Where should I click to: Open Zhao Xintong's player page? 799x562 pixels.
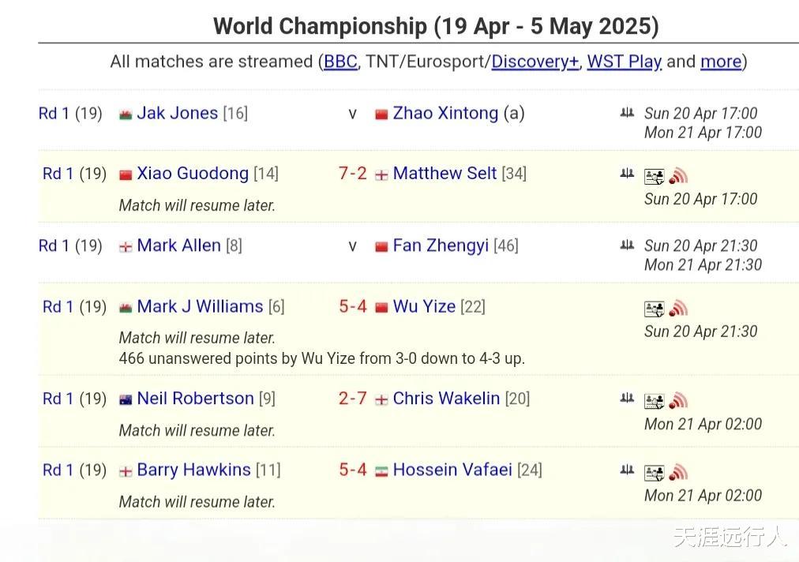(x=445, y=113)
